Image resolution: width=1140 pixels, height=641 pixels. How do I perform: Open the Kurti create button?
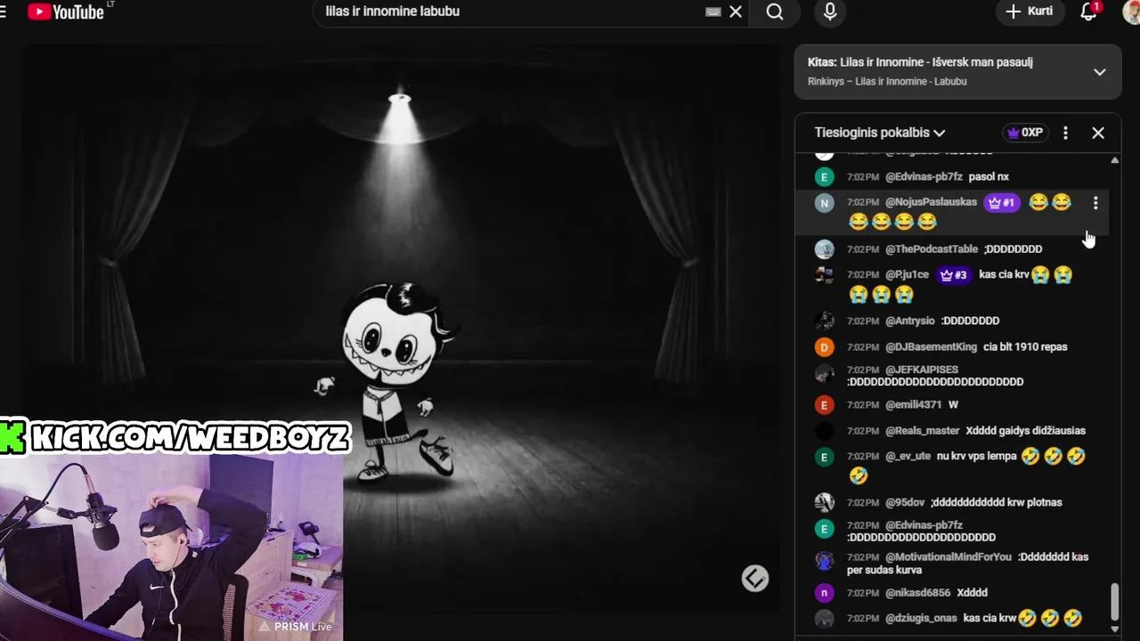click(x=1030, y=12)
